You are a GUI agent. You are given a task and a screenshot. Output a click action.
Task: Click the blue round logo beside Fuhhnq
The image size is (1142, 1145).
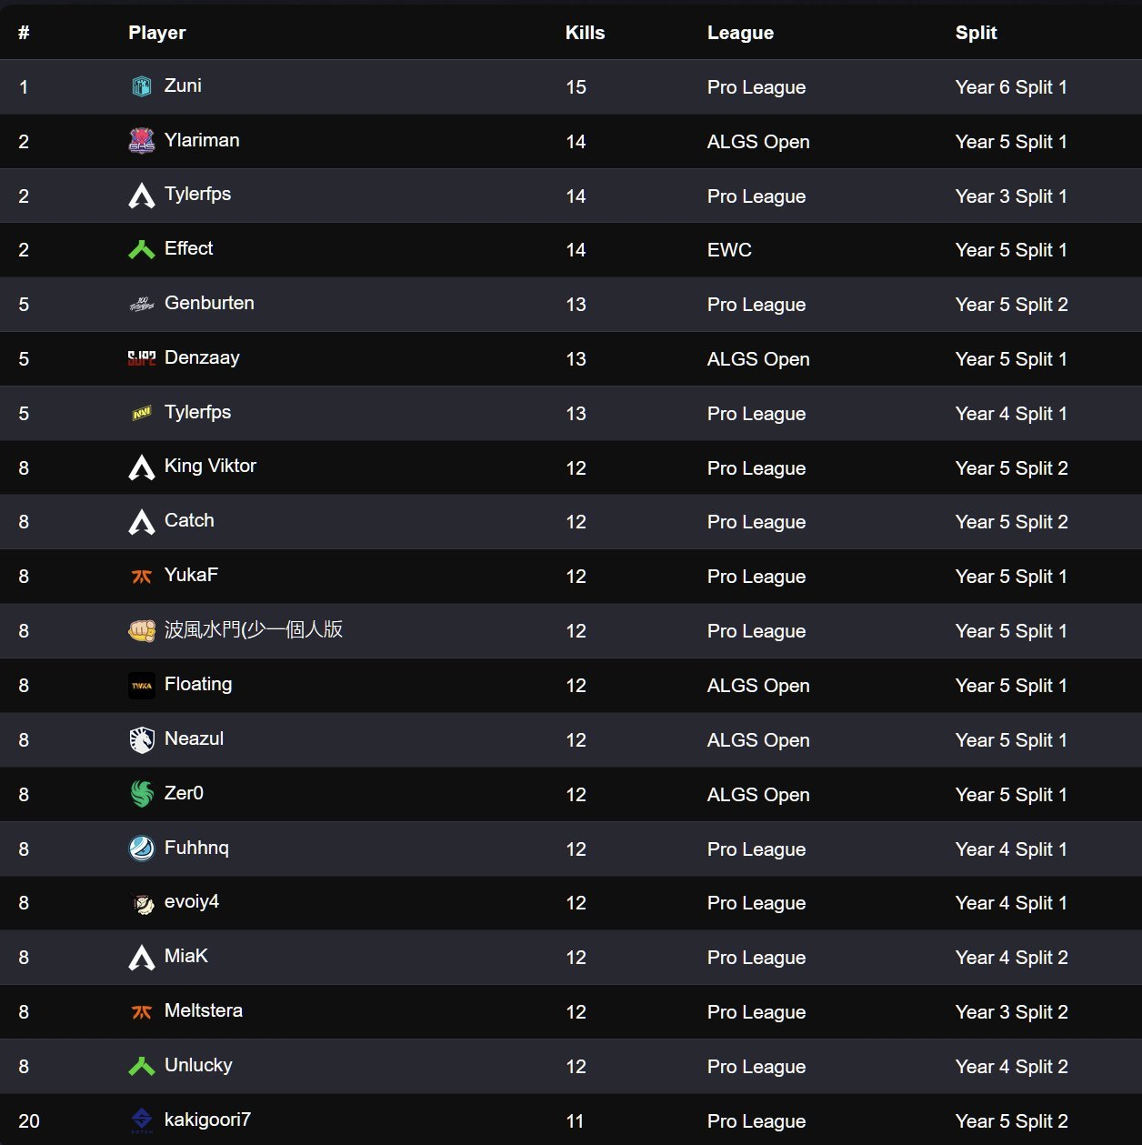(x=142, y=849)
